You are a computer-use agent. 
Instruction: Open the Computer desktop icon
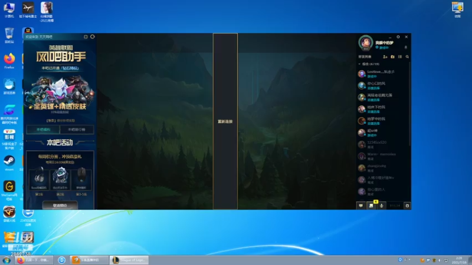tap(9, 10)
